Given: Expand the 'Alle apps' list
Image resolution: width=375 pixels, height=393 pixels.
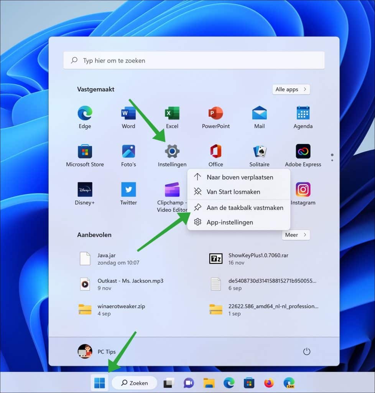Looking at the screenshot, I should pos(291,89).
